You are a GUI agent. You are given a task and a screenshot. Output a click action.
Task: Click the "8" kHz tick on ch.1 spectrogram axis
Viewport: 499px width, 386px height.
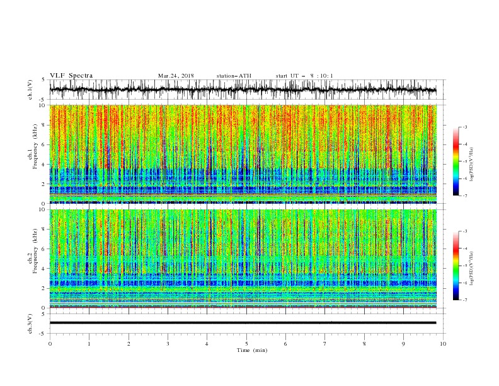point(43,125)
